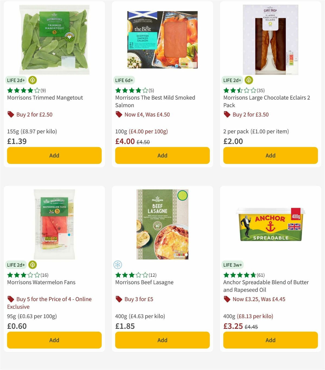Click the offer tag icon beside Buy 3 for £5
This screenshot has height=370, width=325.
(x=119, y=299)
